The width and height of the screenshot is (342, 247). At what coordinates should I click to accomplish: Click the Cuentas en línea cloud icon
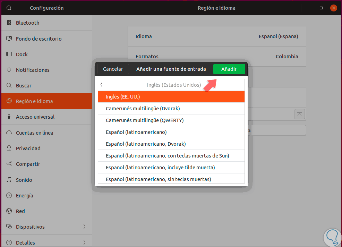[9, 133]
